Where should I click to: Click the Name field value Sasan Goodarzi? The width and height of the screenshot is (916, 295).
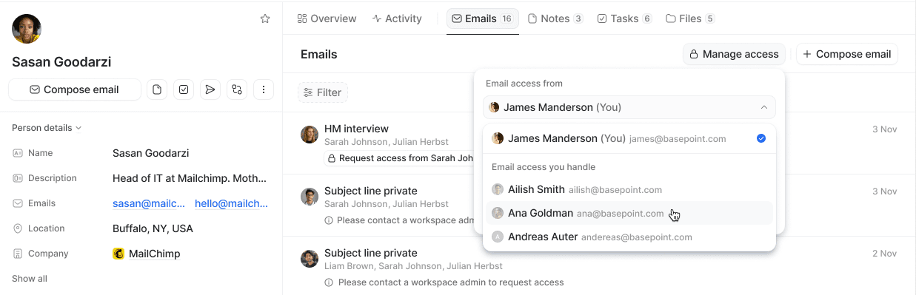[x=150, y=153]
